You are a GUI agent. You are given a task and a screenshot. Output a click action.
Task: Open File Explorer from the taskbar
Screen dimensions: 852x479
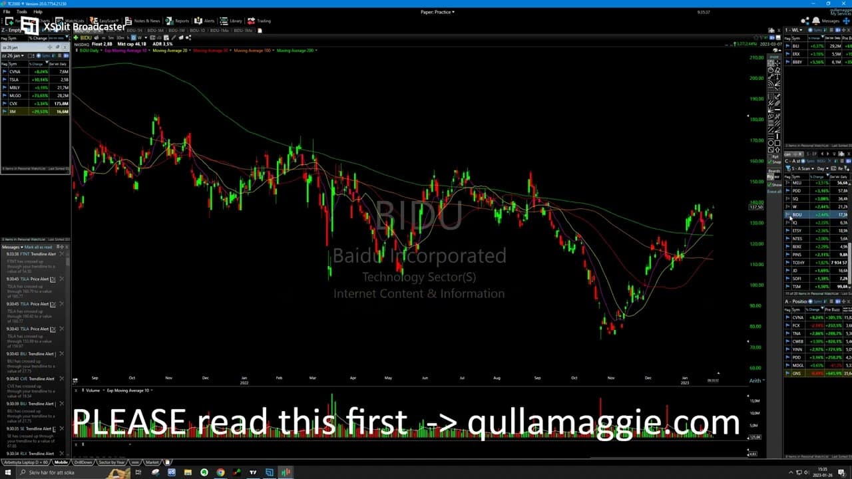tap(188, 472)
